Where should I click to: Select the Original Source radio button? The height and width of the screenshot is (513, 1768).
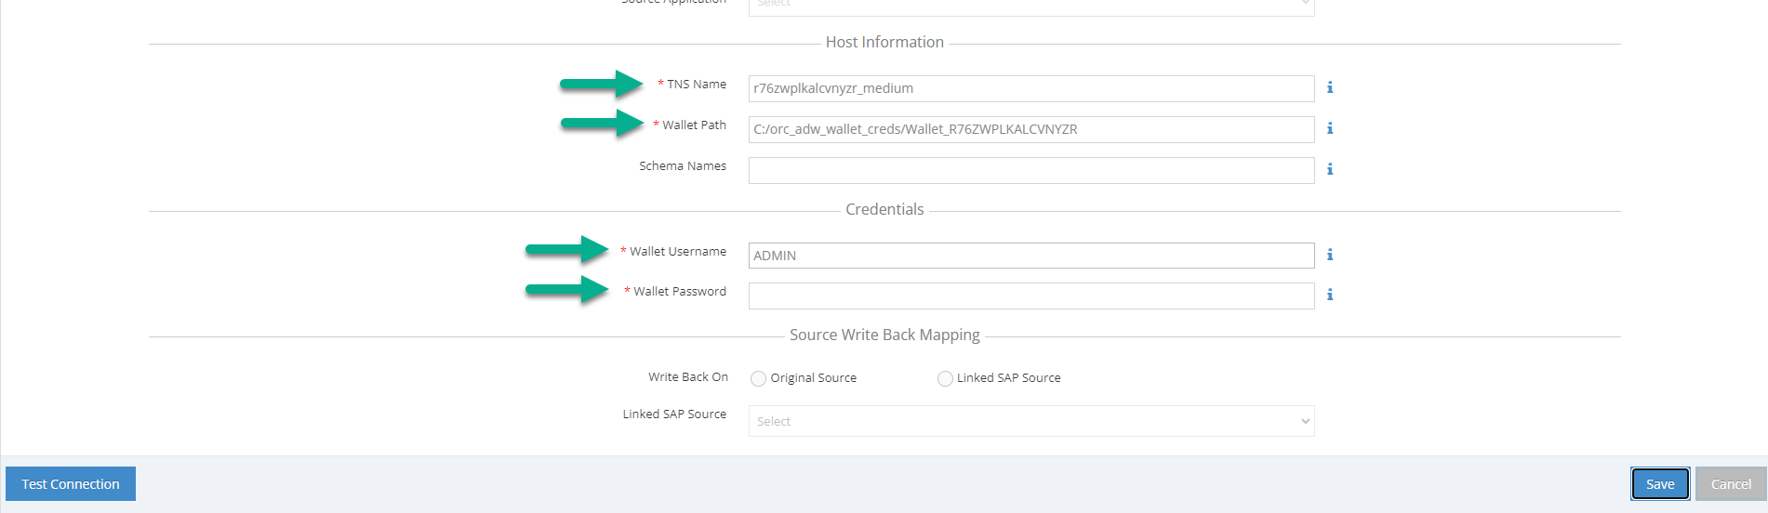759,378
